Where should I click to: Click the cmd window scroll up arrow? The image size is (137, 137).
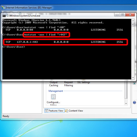[x=133, y=21]
